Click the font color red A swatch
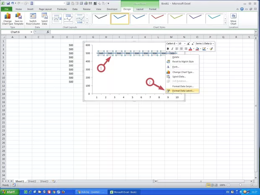The image size is (260, 195). tap(190, 49)
